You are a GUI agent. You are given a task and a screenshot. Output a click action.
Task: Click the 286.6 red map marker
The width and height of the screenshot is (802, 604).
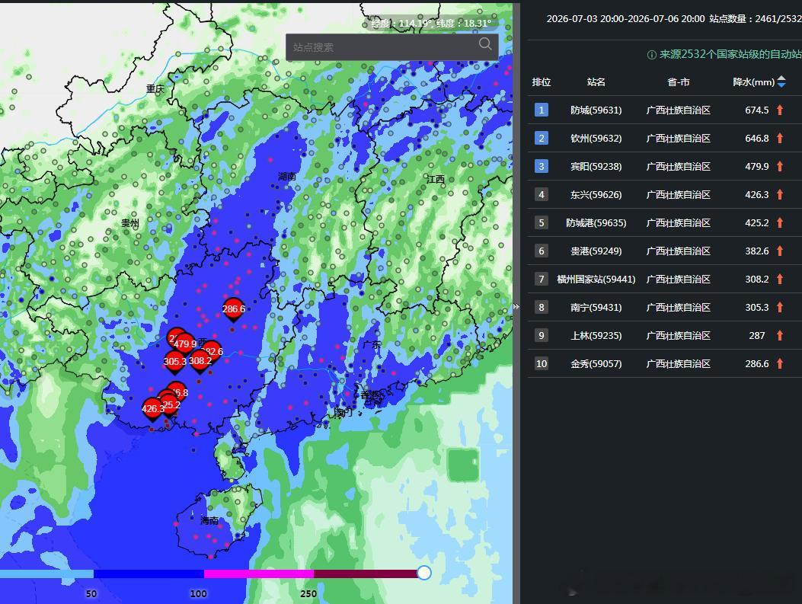(x=233, y=309)
